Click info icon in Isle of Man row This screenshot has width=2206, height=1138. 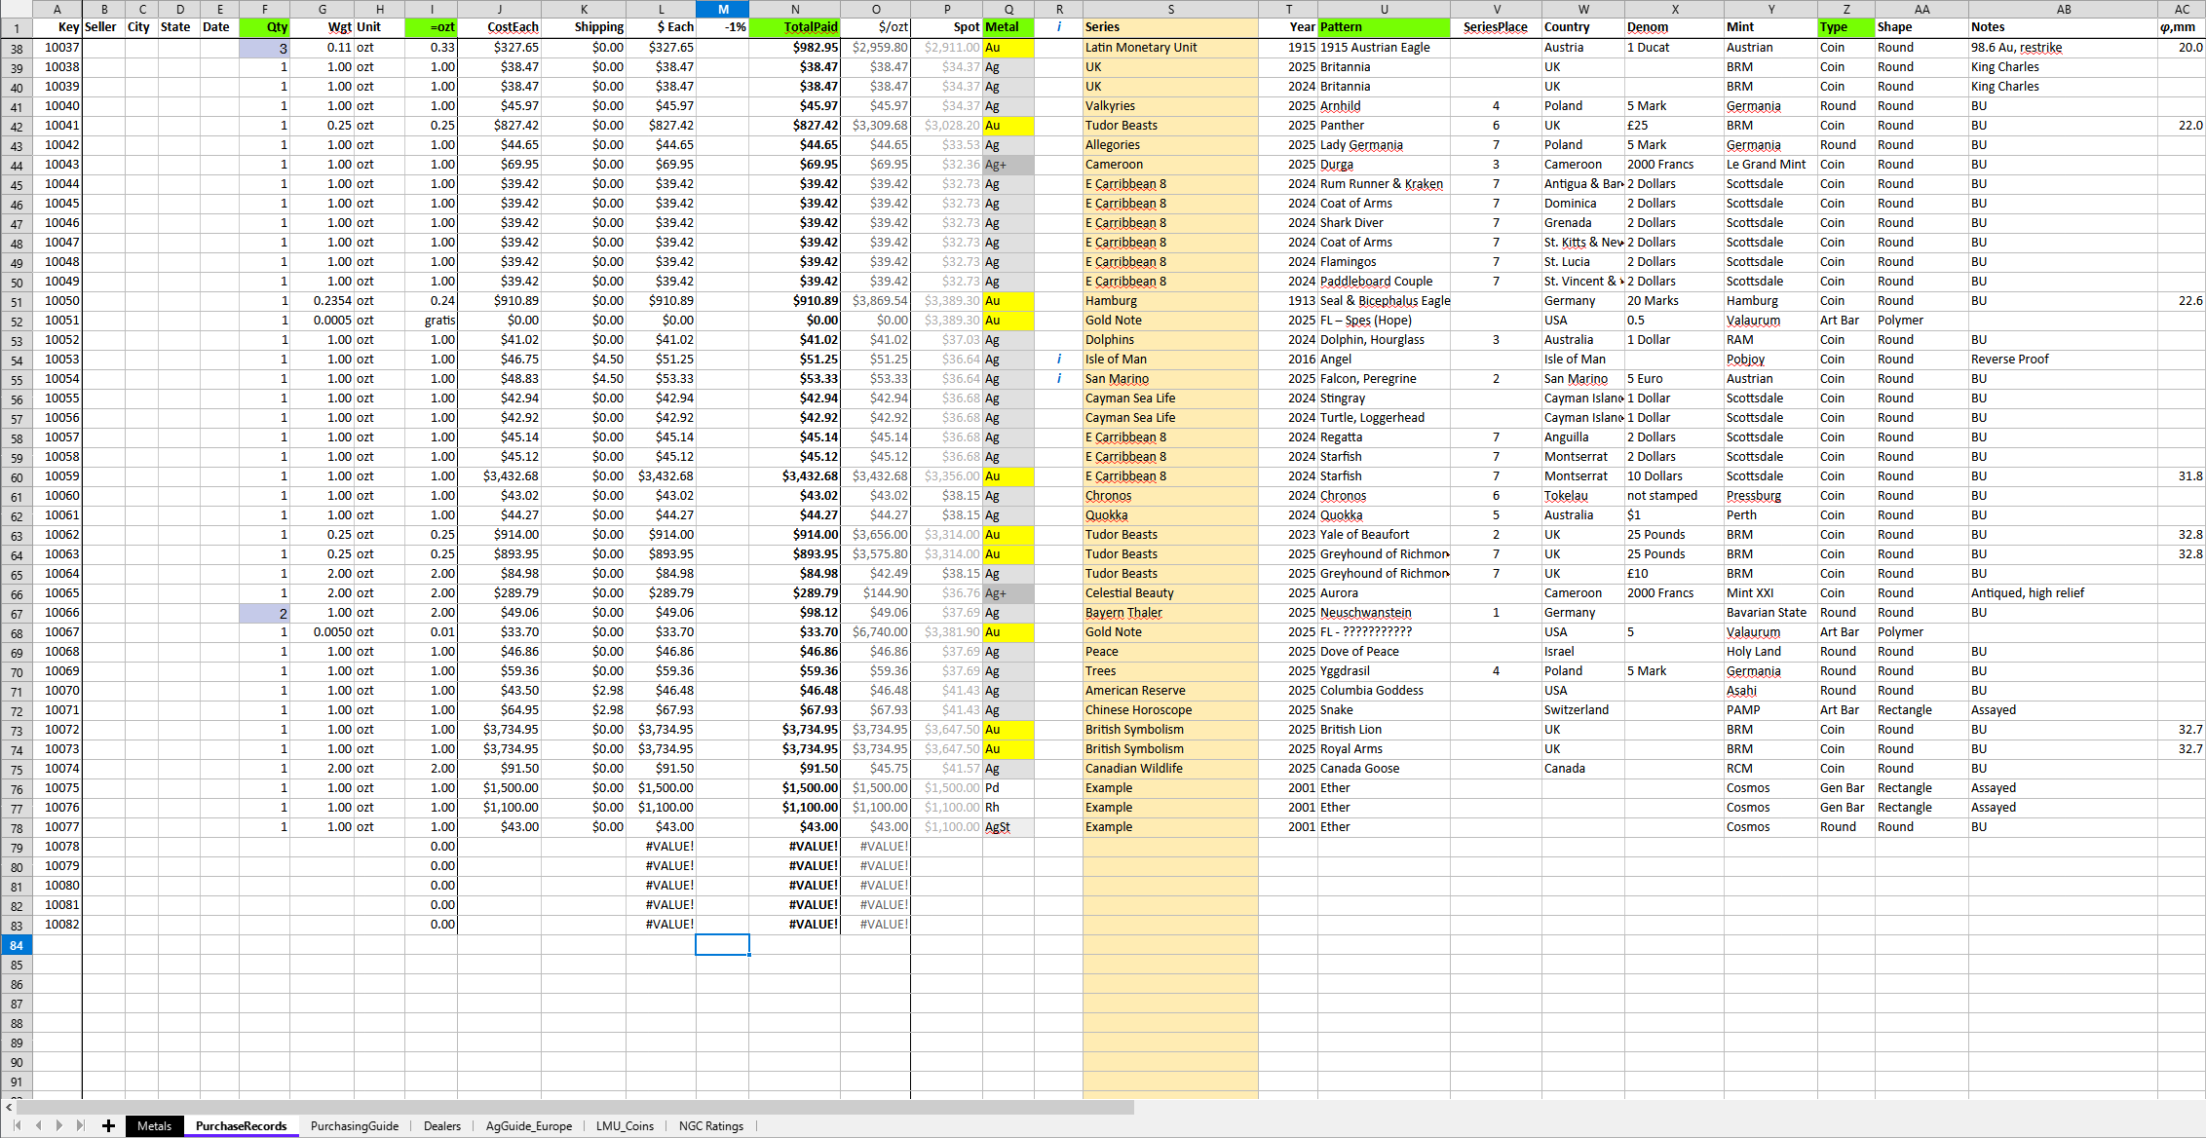[1059, 360]
